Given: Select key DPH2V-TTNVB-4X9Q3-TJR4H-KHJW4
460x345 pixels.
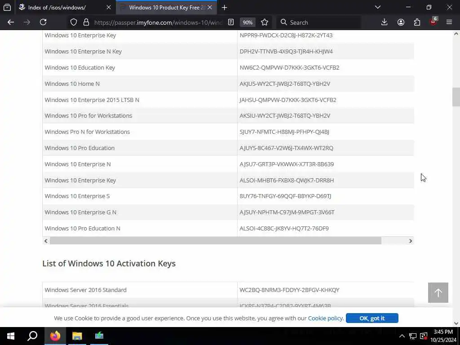Looking at the screenshot, I should pos(286,51).
